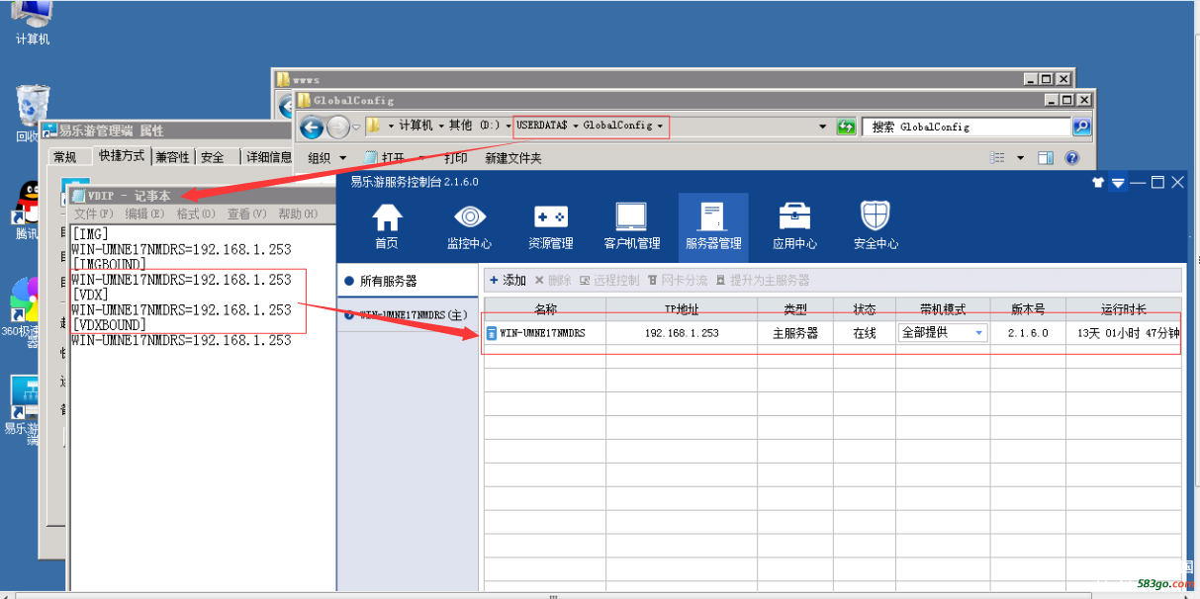Switch to 兼容性 tab in properties dialog

tap(172, 157)
